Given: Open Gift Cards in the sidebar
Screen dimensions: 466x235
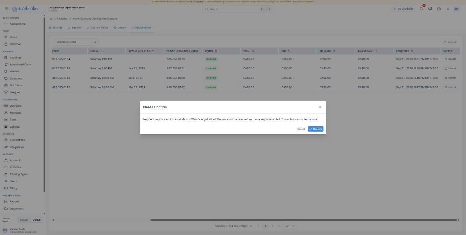Looking at the screenshot, I should pyautogui.click(x=16, y=85).
